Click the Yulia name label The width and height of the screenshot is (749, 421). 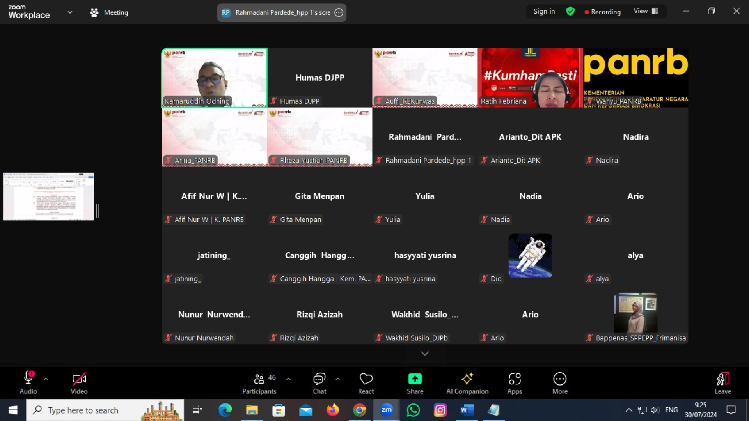coord(392,219)
